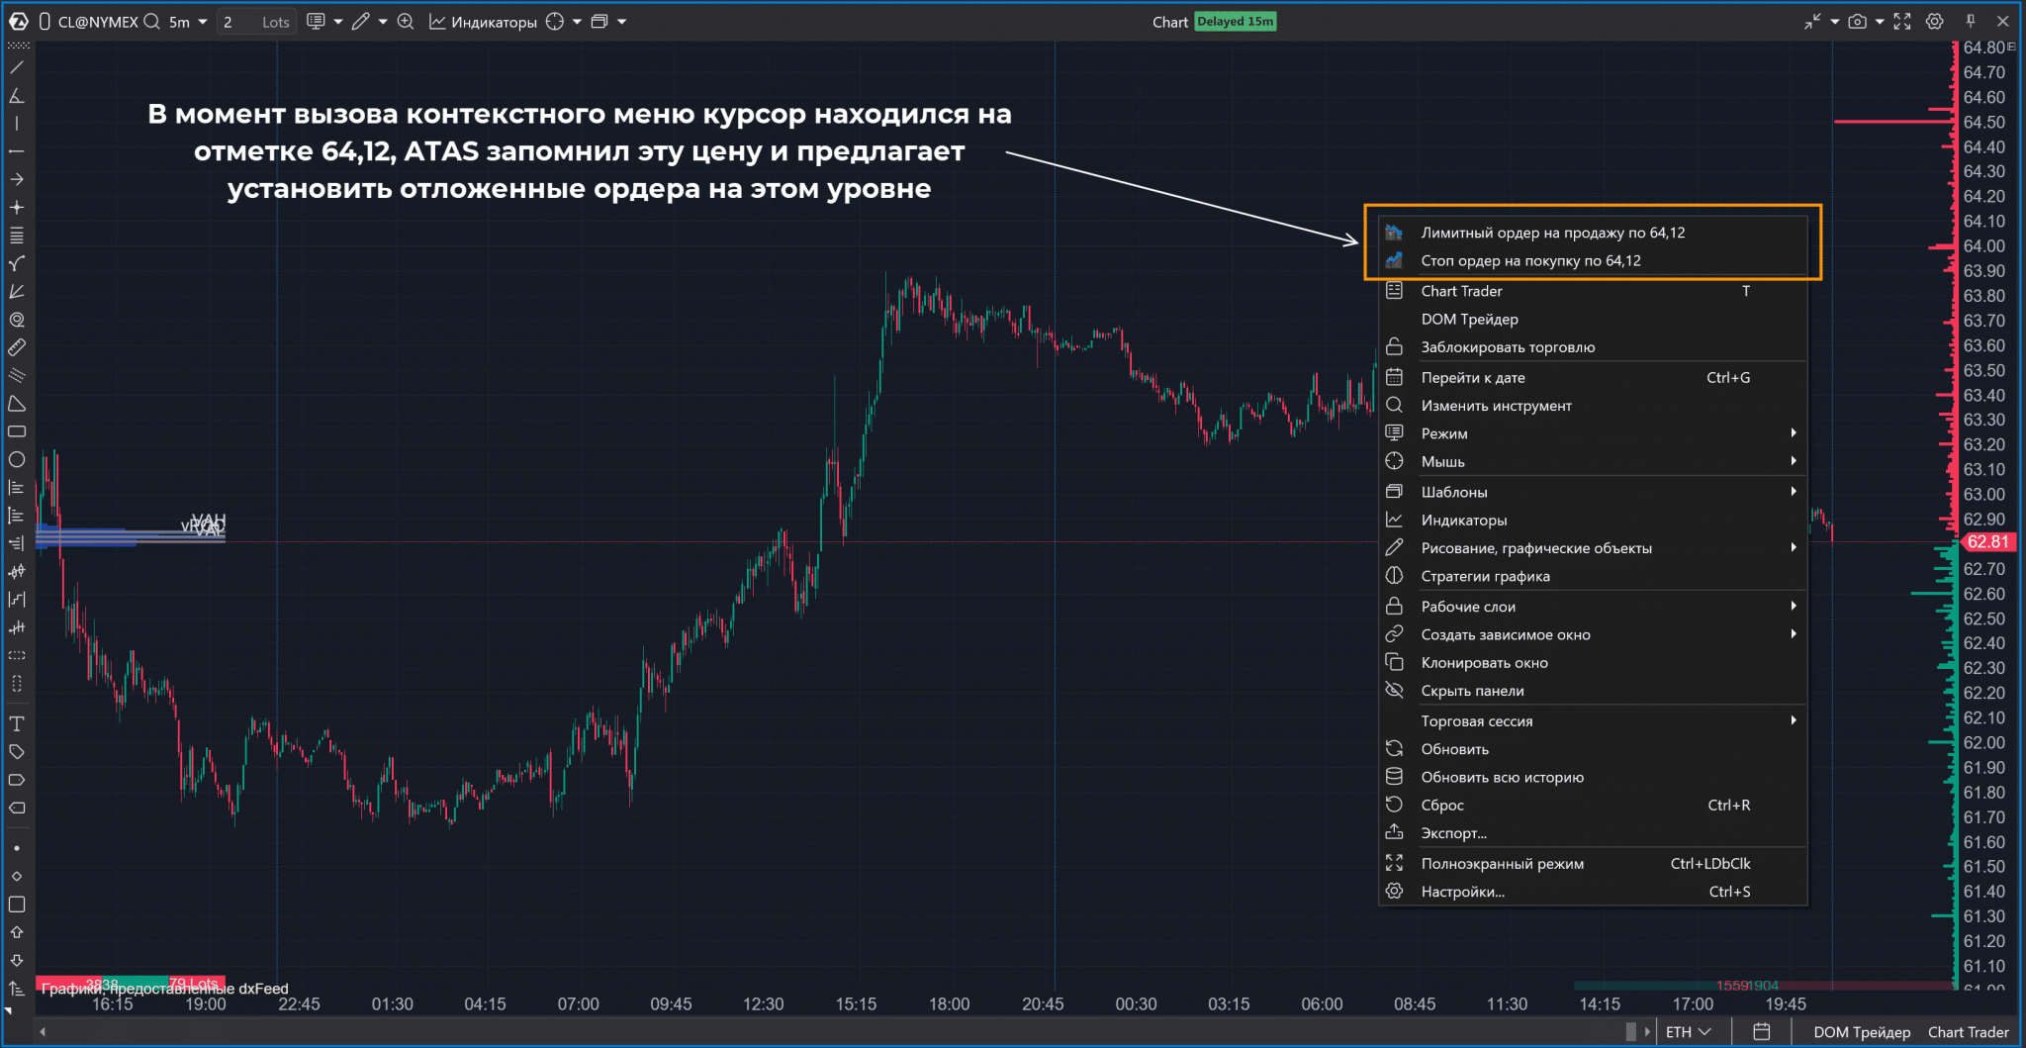
Task: Pin the chart window with the pin icon
Action: pyautogui.click(x=1971, y=22)
